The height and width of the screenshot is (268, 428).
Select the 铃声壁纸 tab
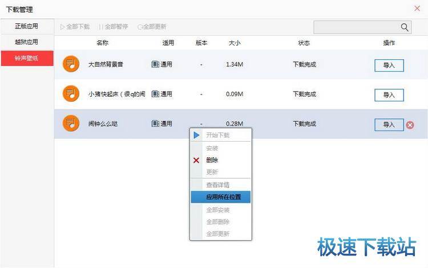pyautogui.click(x=27, y=58)
